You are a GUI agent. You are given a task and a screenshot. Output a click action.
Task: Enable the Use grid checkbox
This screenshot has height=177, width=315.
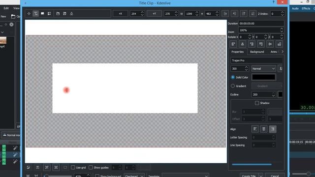pos(73,167)
